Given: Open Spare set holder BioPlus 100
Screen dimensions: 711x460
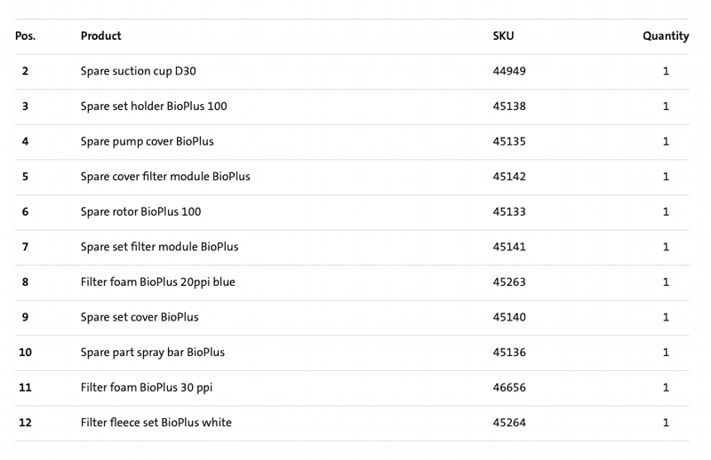Looking at the screenshot, I should click(154, 106).
